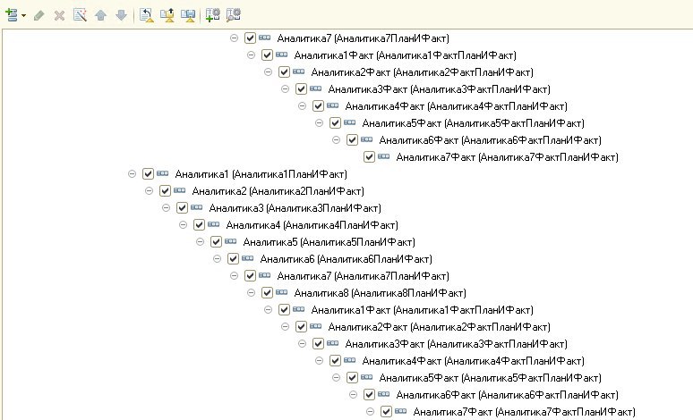693x420 pixels.
Task: Disable the Аналитика6 (Аналитика6ПланИФакт) checkbox
Action: coord(233,258)
